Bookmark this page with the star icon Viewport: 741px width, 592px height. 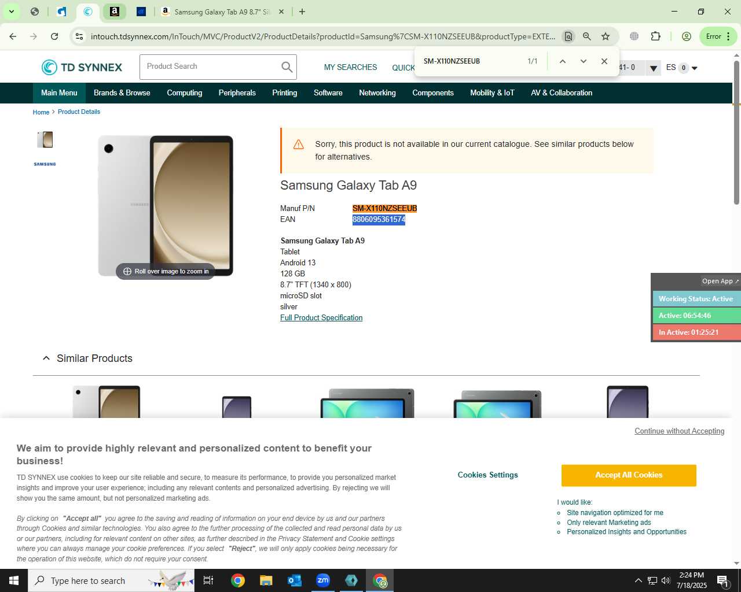click(606, 36)
